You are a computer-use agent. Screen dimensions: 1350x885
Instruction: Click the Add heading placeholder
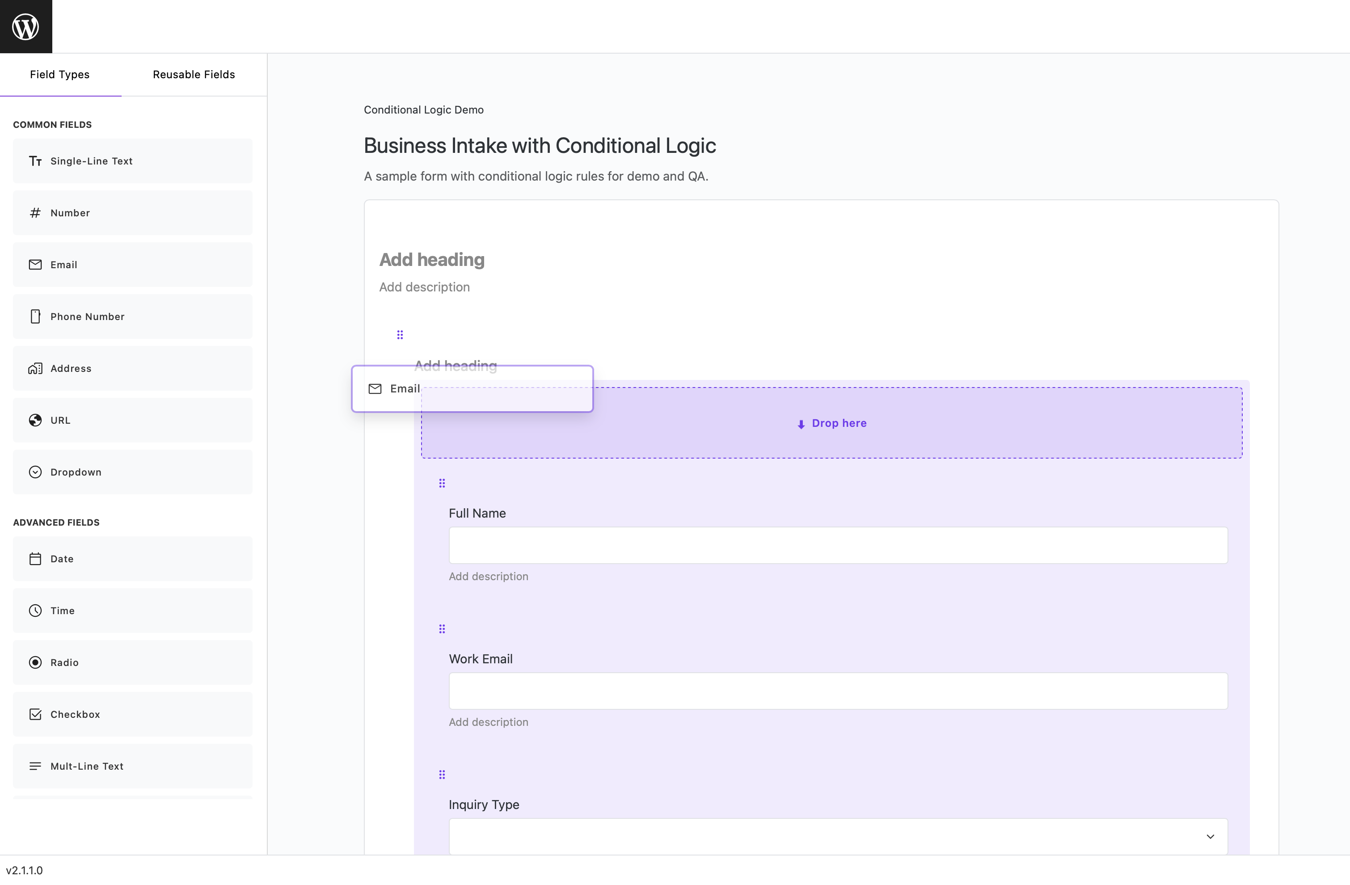click(432, 259)
